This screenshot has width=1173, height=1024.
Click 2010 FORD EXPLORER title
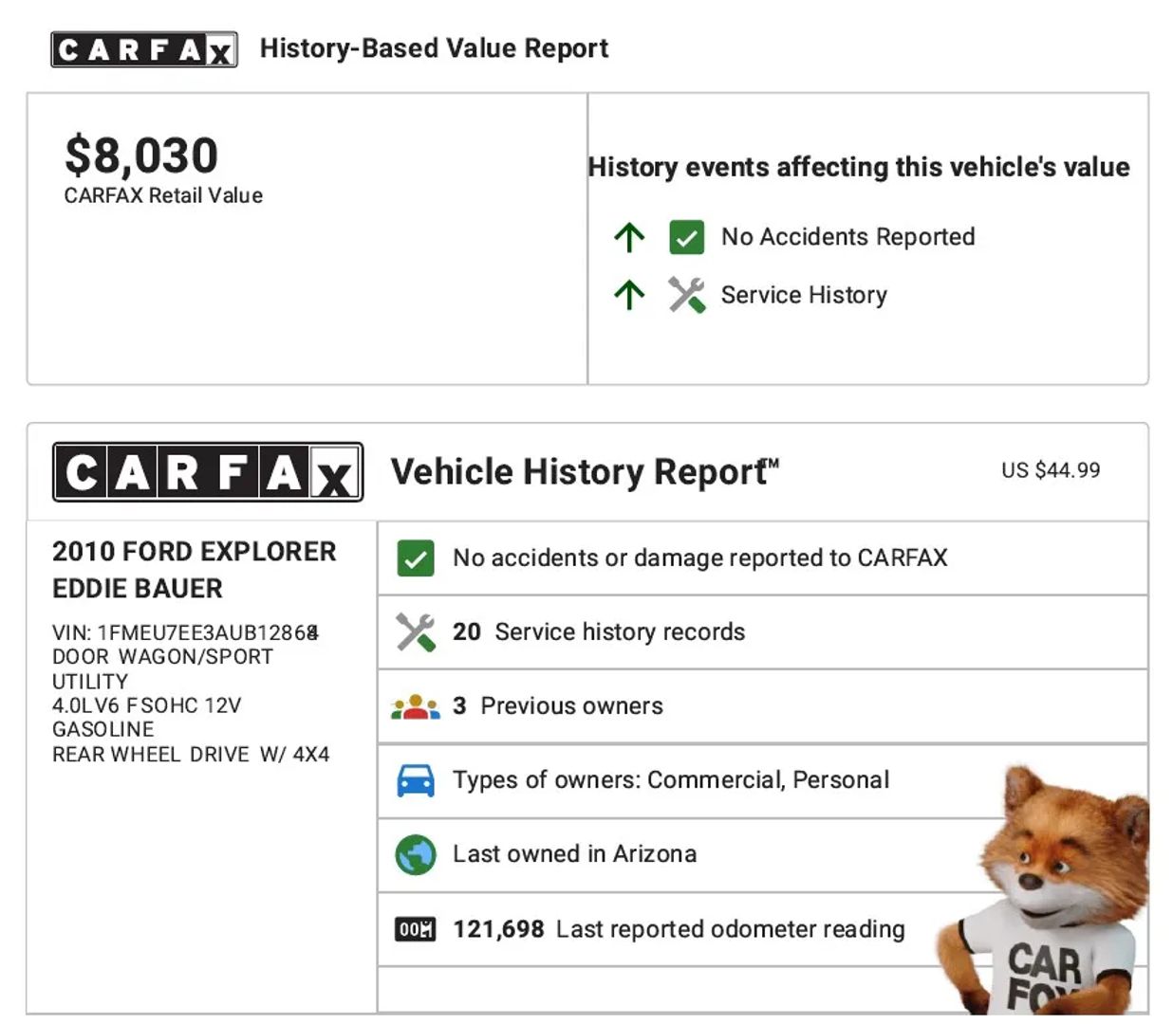[x=195, y=552]
